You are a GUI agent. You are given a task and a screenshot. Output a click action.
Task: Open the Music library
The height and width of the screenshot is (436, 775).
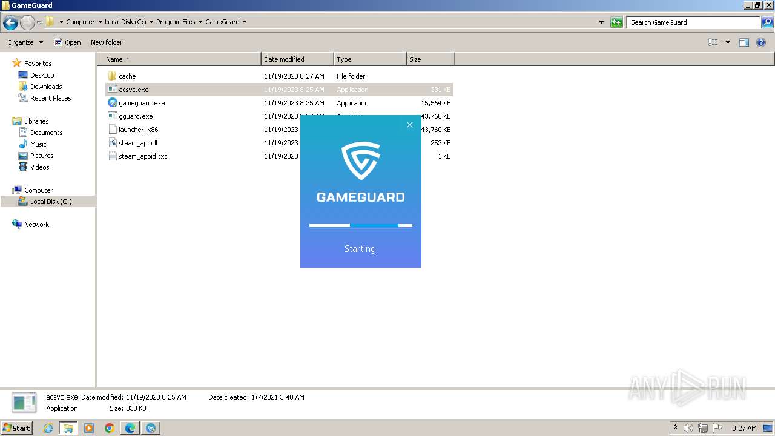click(x=38, y=144)
